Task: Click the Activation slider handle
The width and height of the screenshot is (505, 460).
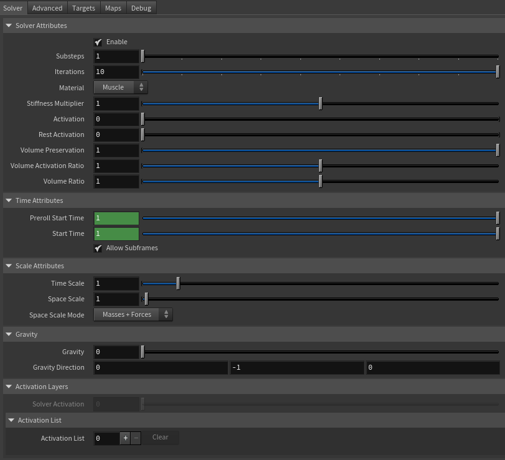Action: point(142,120)
